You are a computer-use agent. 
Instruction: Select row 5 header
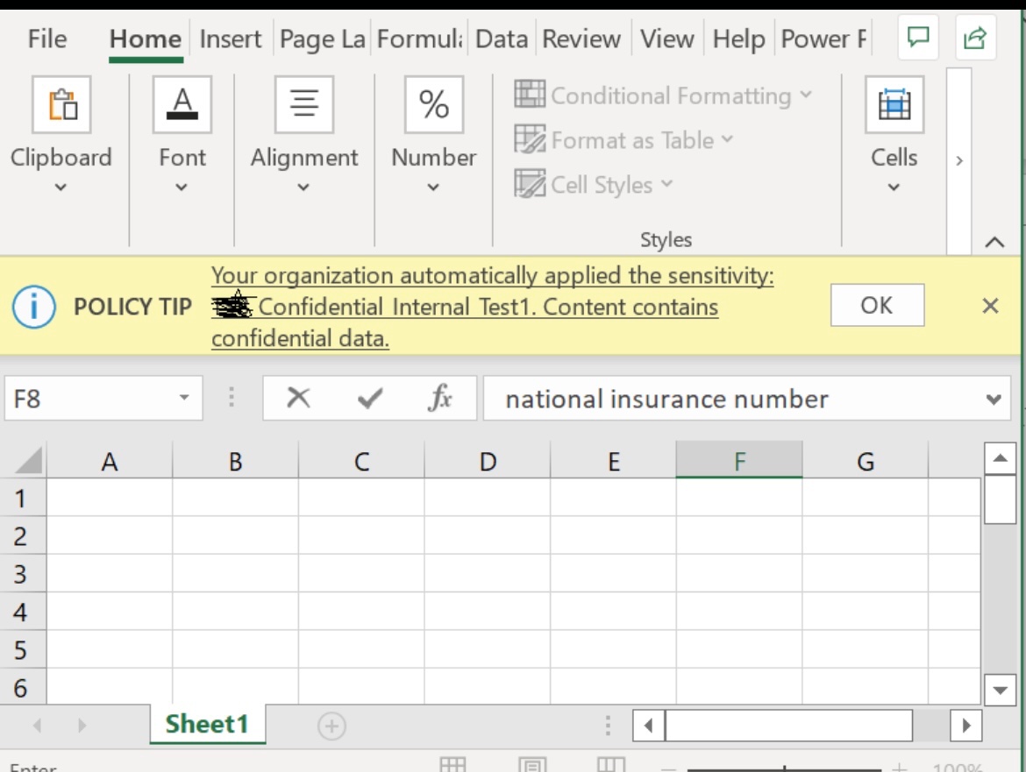[x=22, y=650]
